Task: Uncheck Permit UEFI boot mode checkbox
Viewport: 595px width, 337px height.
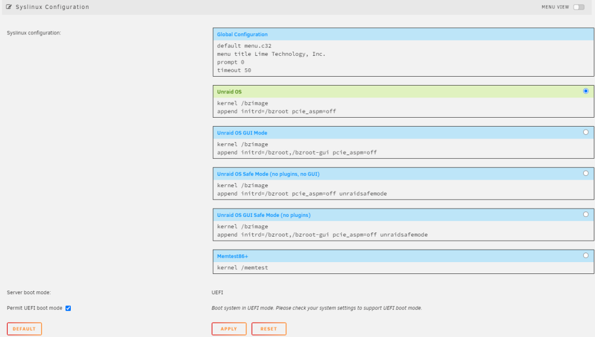Action: click(x=68, y=308)
